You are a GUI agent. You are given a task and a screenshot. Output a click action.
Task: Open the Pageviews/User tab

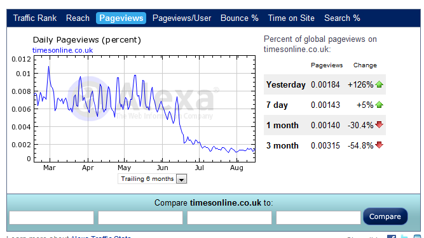[182, 18]
